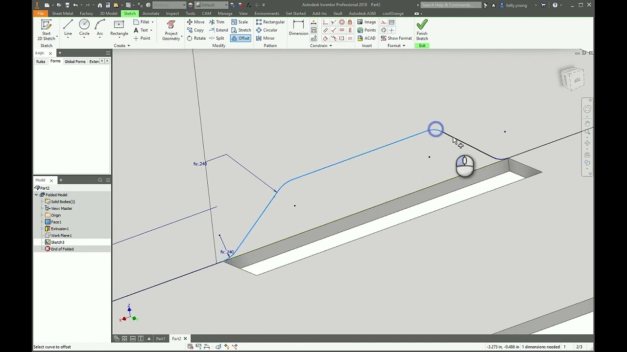Screen dimensions: 627x352
Task: Apply the fix lock constraint
Action: (x=350, y=22)
